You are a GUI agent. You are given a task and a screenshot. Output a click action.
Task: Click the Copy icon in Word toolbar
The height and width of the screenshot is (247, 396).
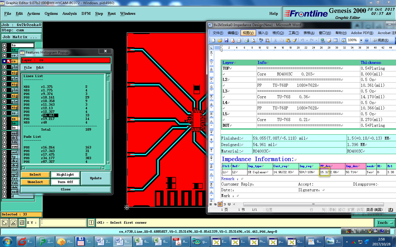click(282, 40)
